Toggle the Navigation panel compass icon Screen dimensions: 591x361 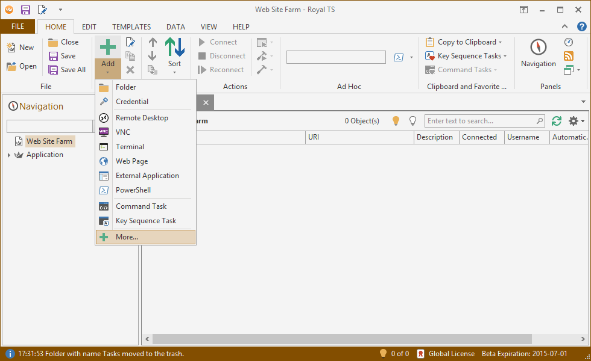(x=538, y=48)
